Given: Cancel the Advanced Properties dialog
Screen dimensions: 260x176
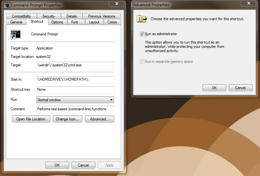Looking at the screenshot, I should click(x=241, y=88).
